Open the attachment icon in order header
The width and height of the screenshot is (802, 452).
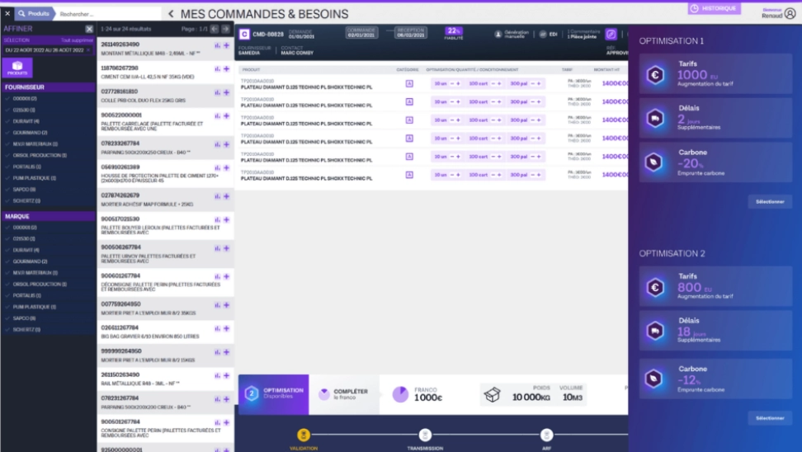tap(611, 34)
